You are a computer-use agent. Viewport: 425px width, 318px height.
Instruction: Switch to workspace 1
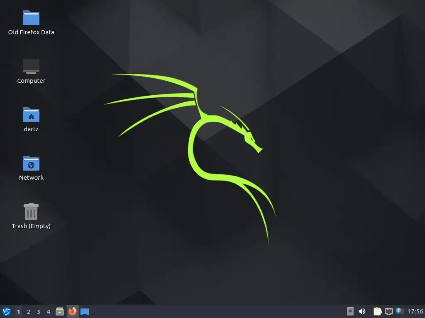[x=18, y=312]
